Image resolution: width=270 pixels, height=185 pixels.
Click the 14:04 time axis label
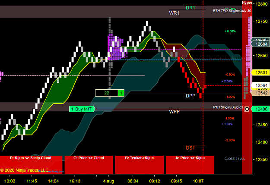click(53, 181)
